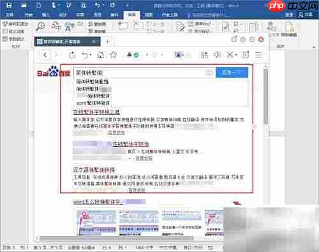Click the New Comment icon in Review ribbon
This screenshot has width=319, height=252.
[123, 26]
